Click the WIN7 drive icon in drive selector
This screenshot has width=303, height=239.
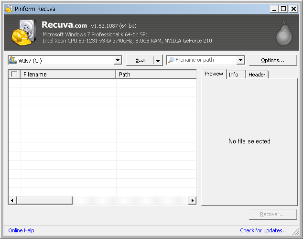(x=13, y=60)
